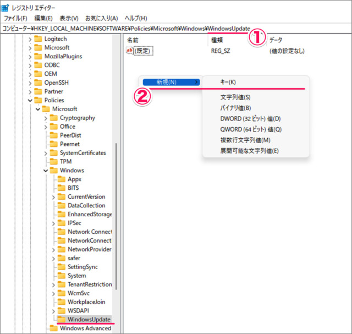Select the WorkplaceJoin key

[87, 302]
